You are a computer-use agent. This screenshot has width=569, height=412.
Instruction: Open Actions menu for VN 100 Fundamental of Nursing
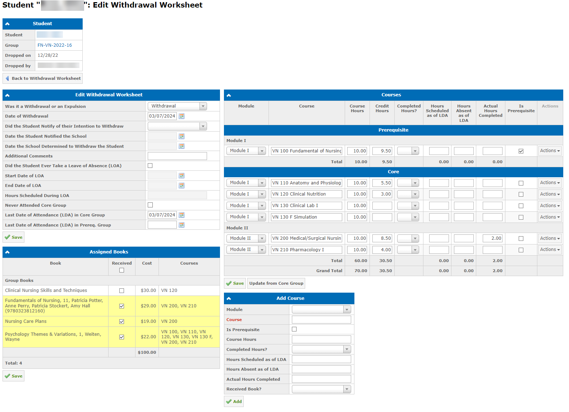(550, 151)
